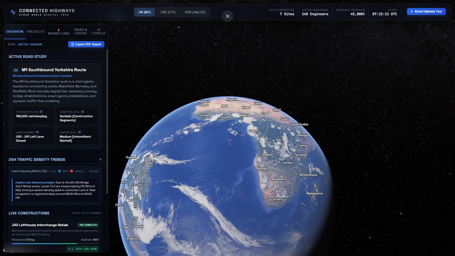Click the Closed legend swatch
The width and height of the screenshot is (455, 256).
pyautogui.click(x=86, y=171)
